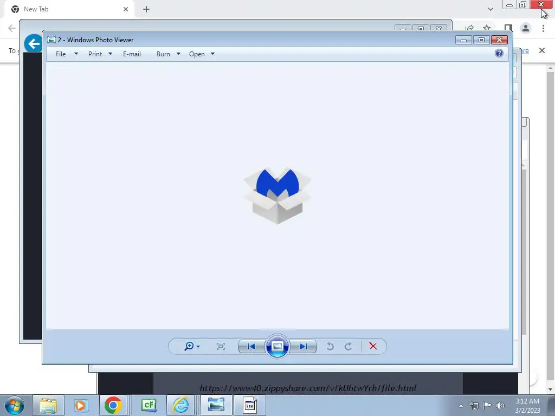
Task: Open Internet Explorer from the taskbar
Action: pyautogui.click(x=180, y=405)
